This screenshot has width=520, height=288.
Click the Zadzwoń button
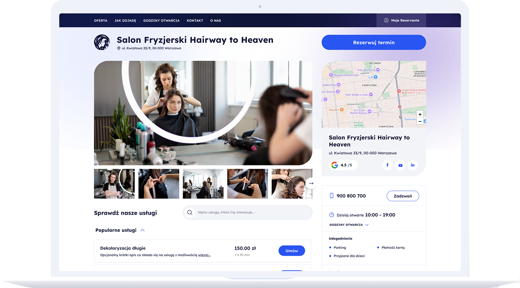(x=403, y=196)
